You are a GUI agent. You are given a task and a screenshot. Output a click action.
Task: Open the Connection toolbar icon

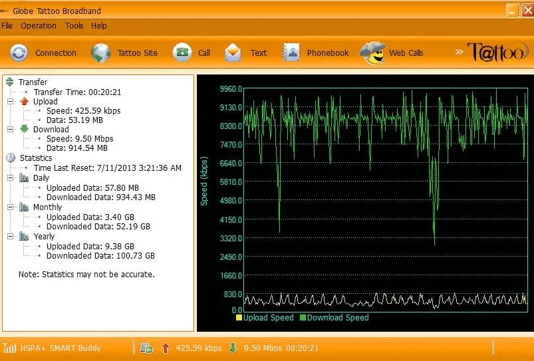pos(19,53)
